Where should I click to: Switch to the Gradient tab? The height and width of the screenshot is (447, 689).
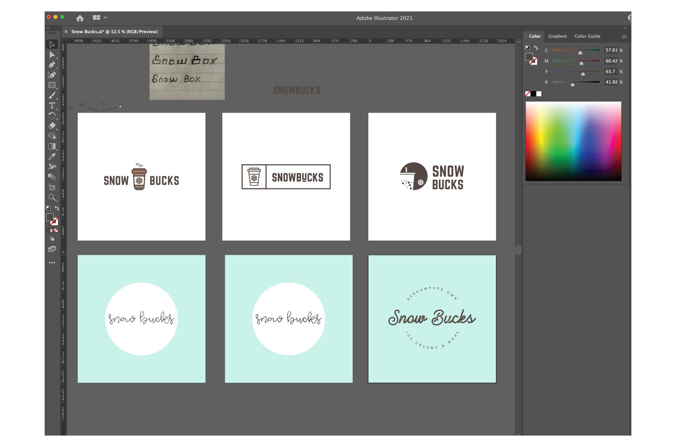557,36
